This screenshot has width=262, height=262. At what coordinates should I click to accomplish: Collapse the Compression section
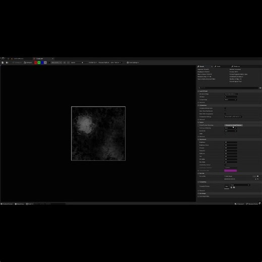tap(199, 105)
